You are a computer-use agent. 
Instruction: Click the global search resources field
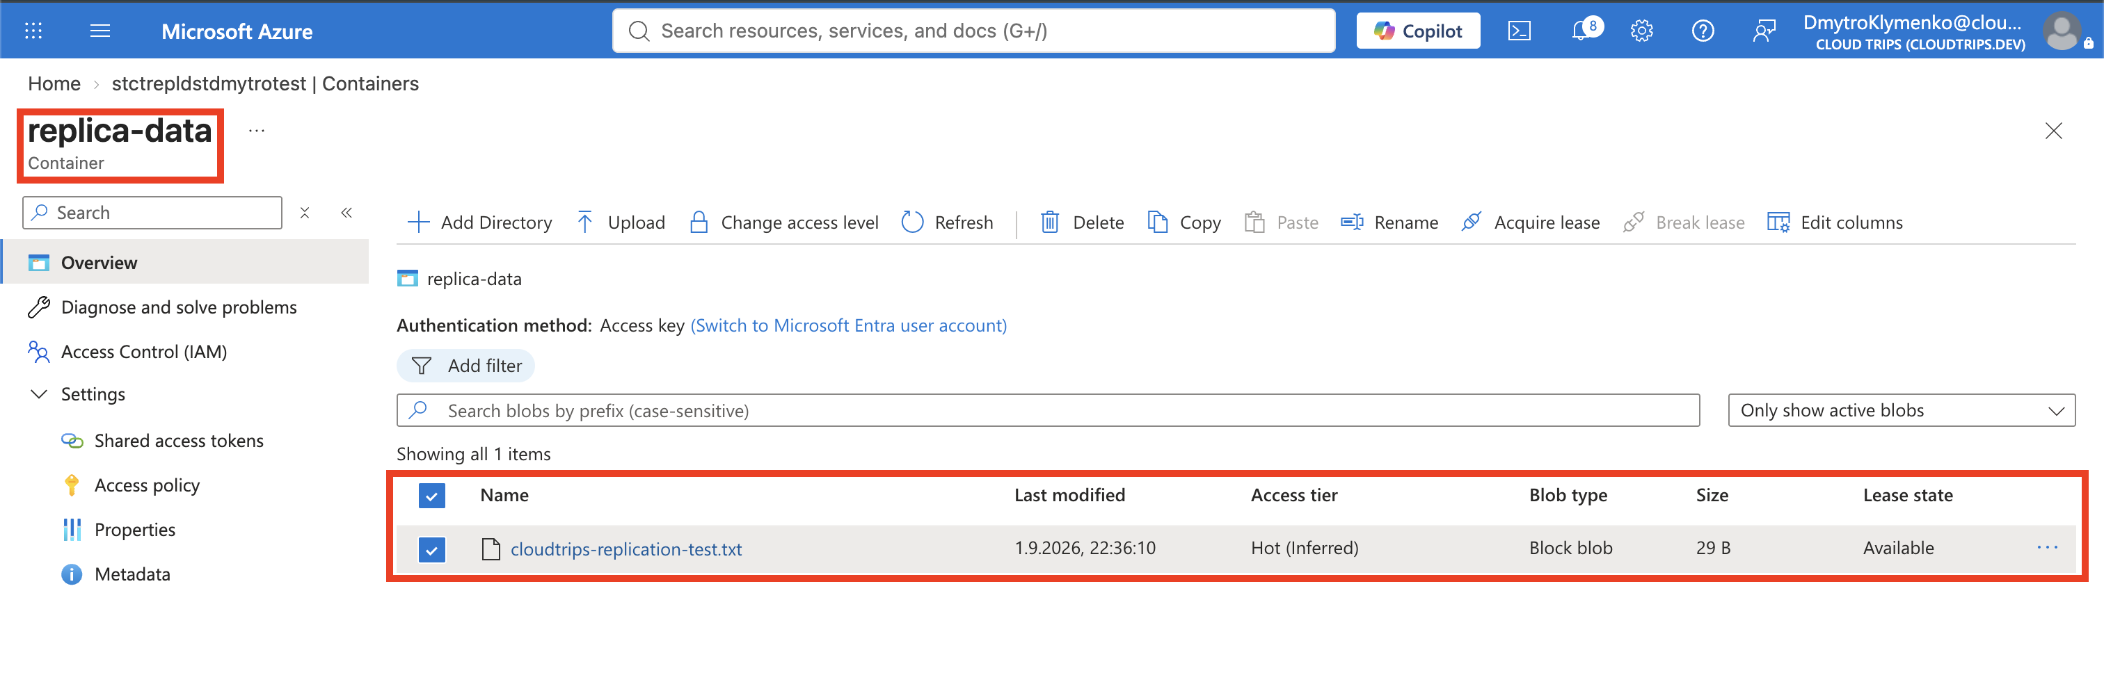pos(973,31)
